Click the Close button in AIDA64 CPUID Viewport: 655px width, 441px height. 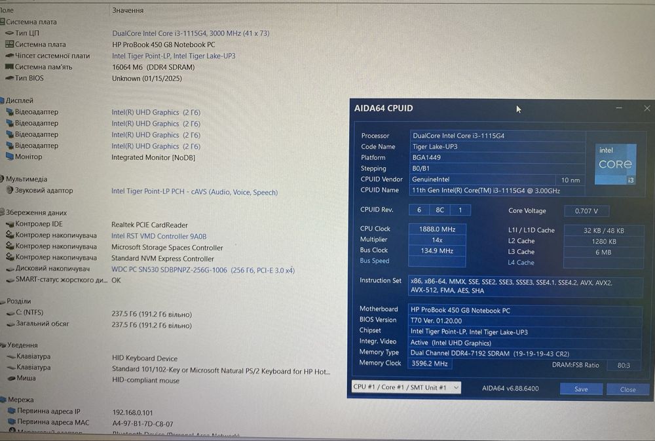point(628,389)
